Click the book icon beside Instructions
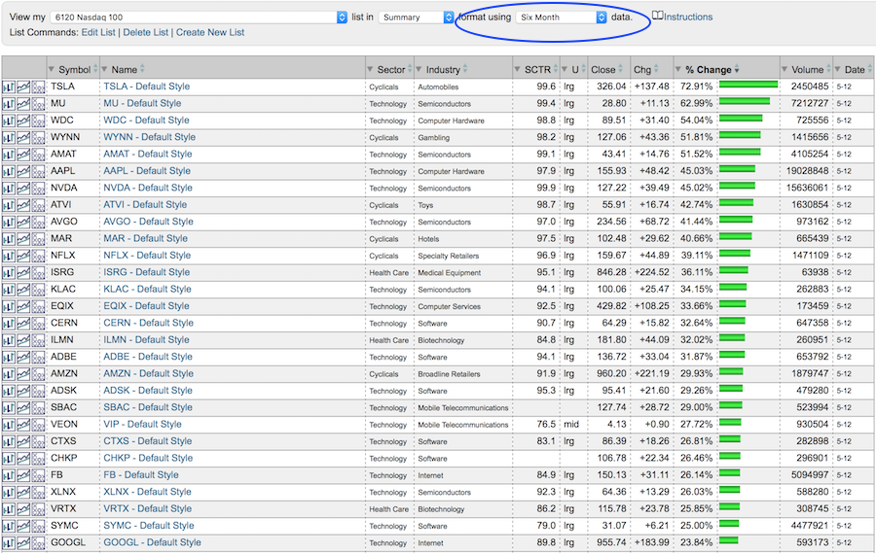876x553 pixels. coord(657,17)
